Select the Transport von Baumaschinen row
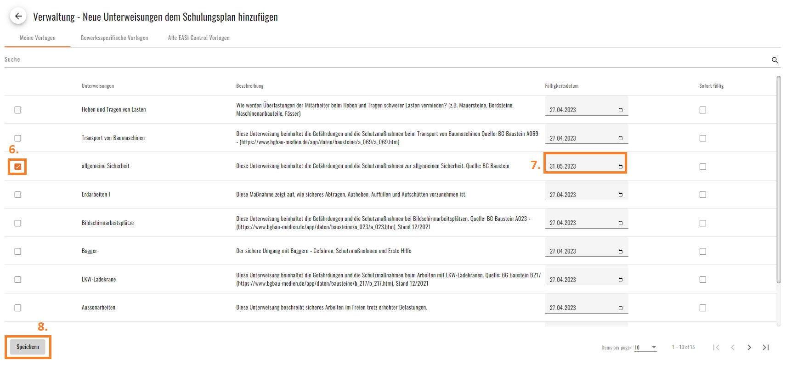Viewport: 786px width, 366px height. [x=18, y=138]
